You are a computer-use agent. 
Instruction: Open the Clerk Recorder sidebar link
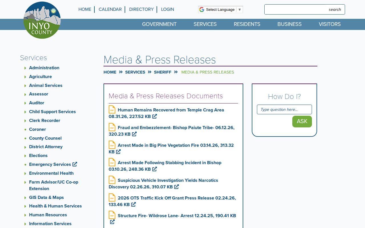coord(44,121)
